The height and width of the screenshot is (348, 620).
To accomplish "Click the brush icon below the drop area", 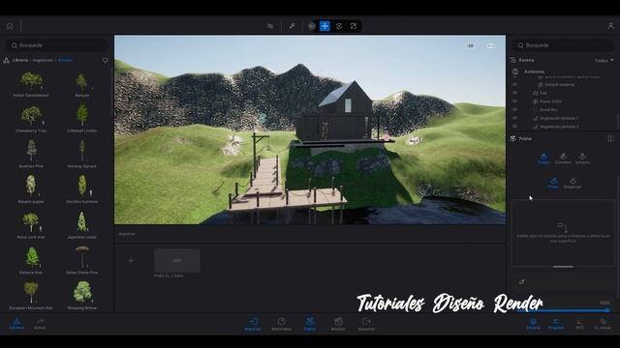I will pos(522,281).
